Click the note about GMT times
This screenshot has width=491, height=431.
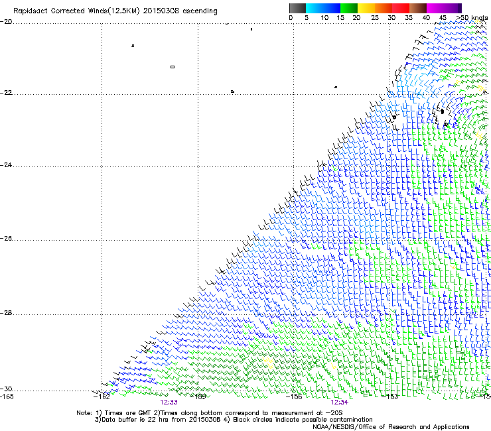click(209, 413)
